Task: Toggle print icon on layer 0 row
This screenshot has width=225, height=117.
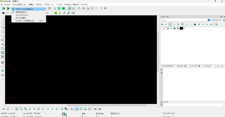Action: (x=174, y=29)
